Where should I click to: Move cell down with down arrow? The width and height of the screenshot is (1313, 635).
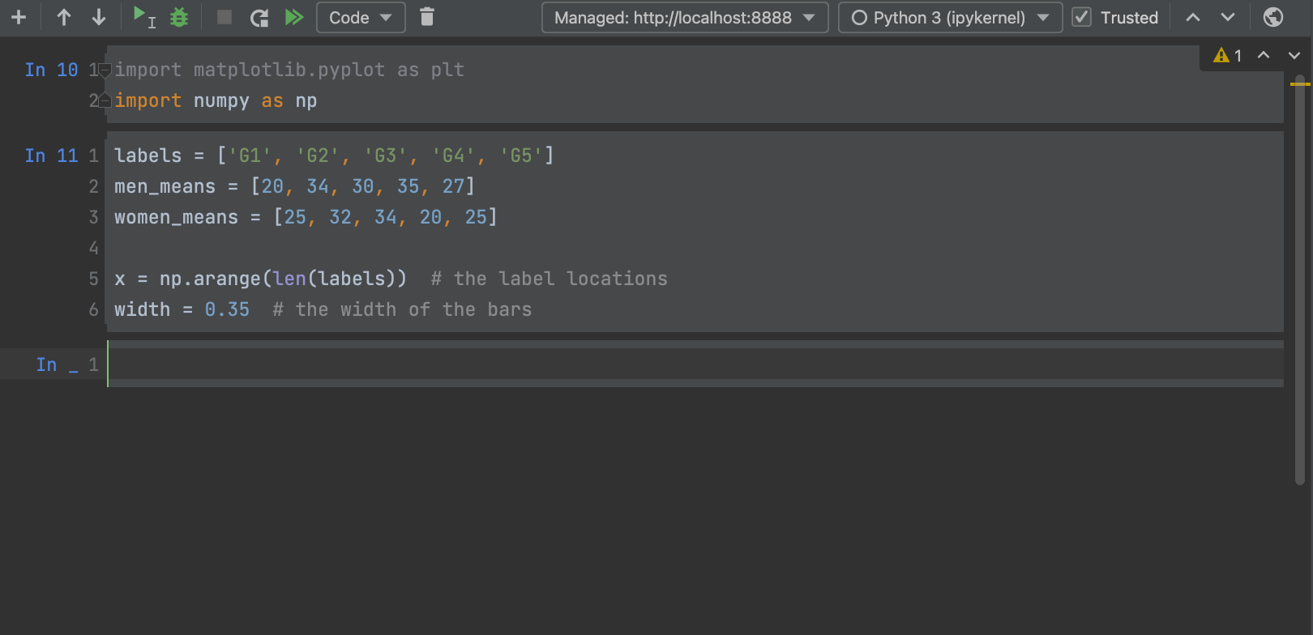click(x=99, y=17)
